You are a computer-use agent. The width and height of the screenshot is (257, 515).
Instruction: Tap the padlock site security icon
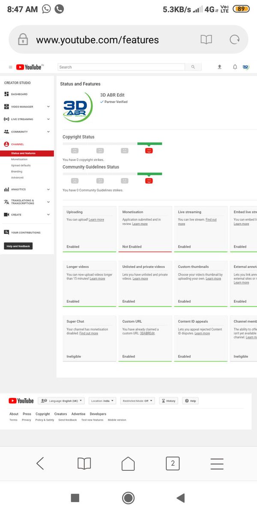[23, 40]
